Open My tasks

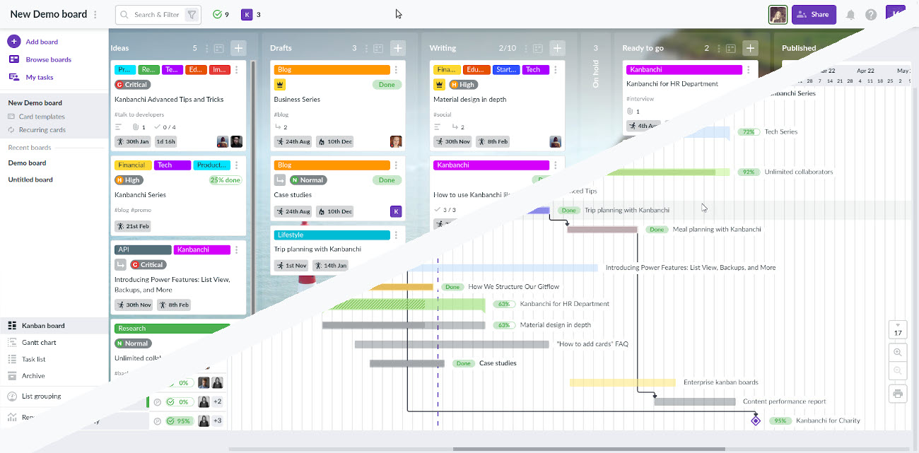39,77
